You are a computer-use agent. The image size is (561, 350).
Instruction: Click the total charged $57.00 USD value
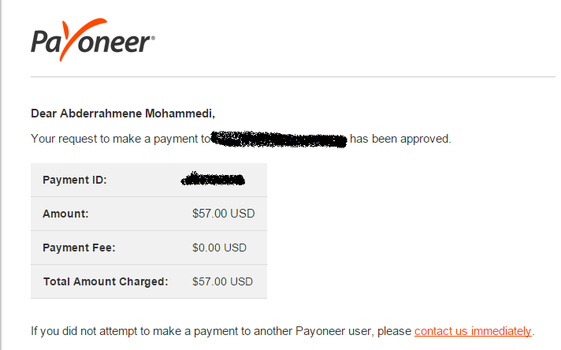[x=222, y=281]
